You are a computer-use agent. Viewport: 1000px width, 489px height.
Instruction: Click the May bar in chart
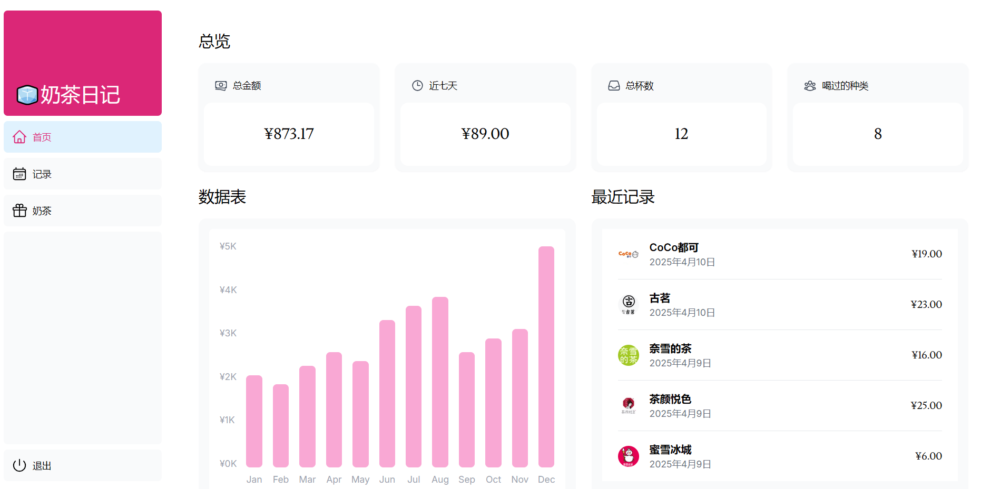[360, 414]
